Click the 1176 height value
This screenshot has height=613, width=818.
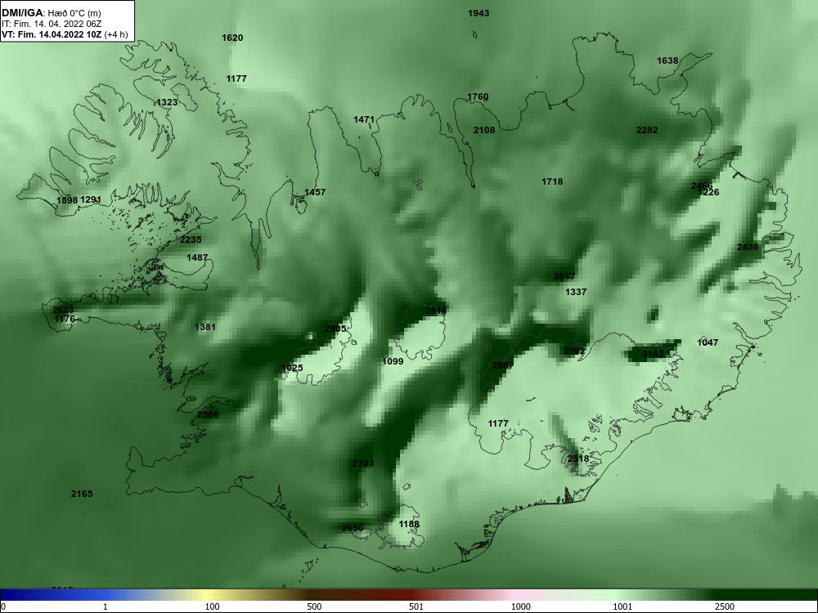[65, 319]
